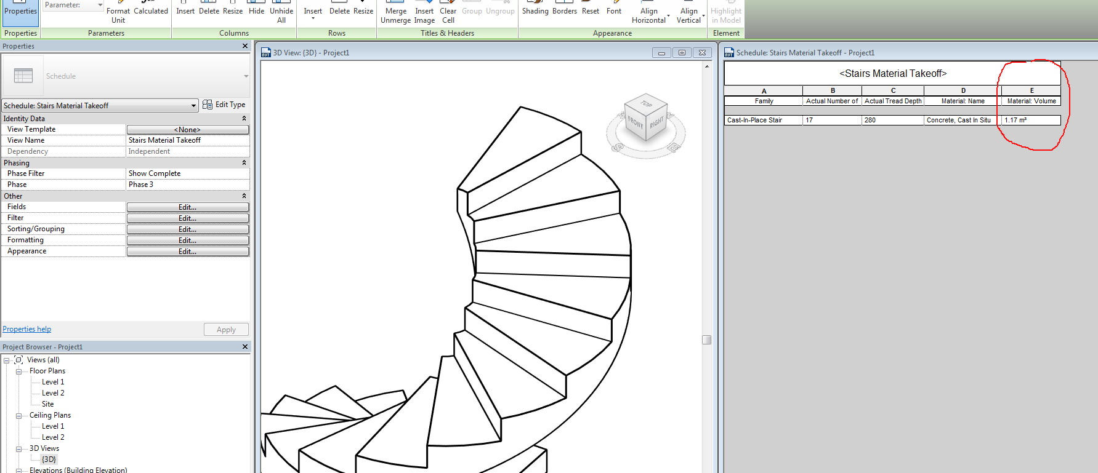Collapse the Other section

point(244,196)
